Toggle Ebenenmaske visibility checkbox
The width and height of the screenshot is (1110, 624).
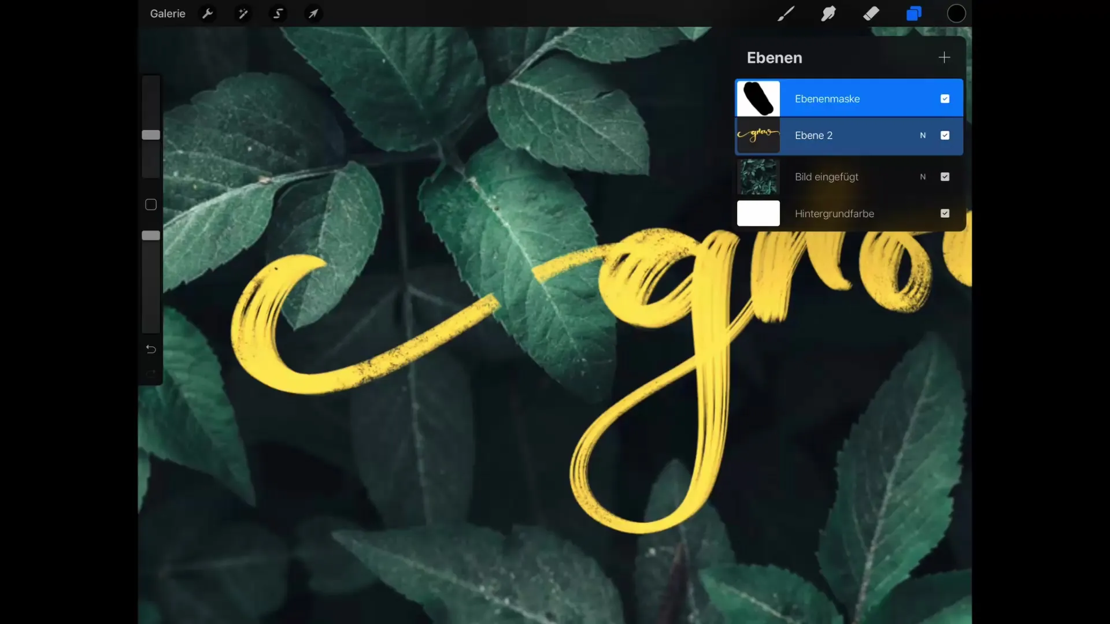point(945,99)
